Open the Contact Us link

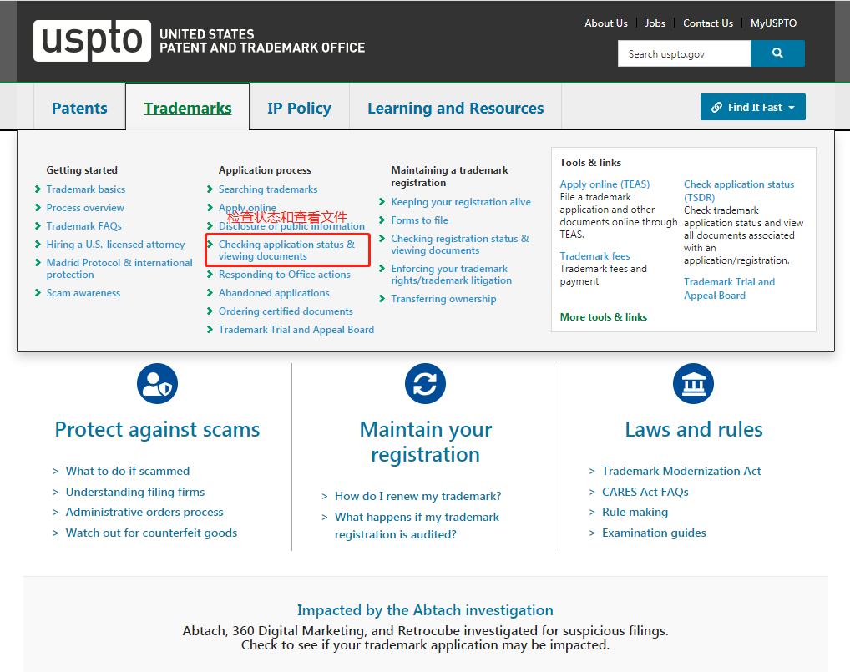point(707,23)
